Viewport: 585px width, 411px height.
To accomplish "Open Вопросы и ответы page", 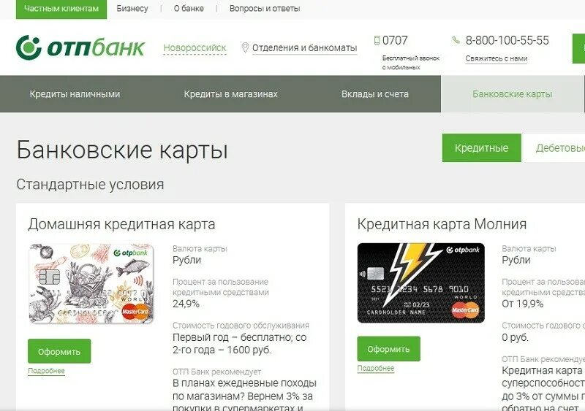I will [265, 9].
